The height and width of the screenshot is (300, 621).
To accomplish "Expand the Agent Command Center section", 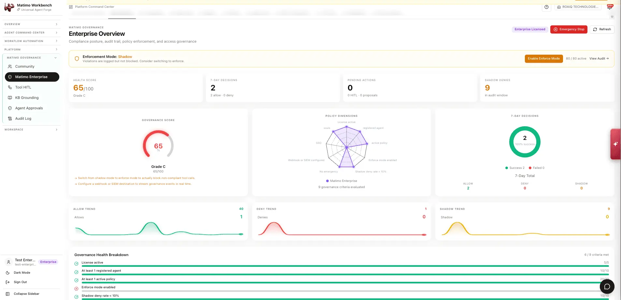I will pyautogui.click(x=31, y=33).
